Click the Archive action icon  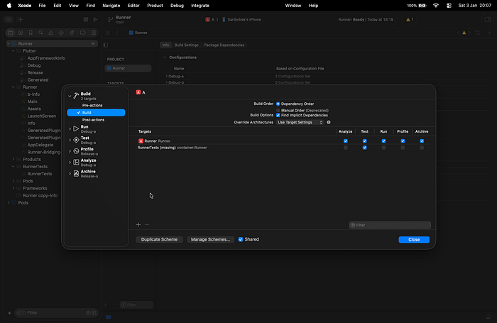tap(76, 173)
